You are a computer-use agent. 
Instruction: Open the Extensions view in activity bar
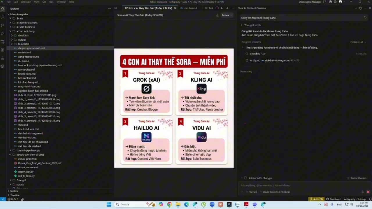point(3,50)
